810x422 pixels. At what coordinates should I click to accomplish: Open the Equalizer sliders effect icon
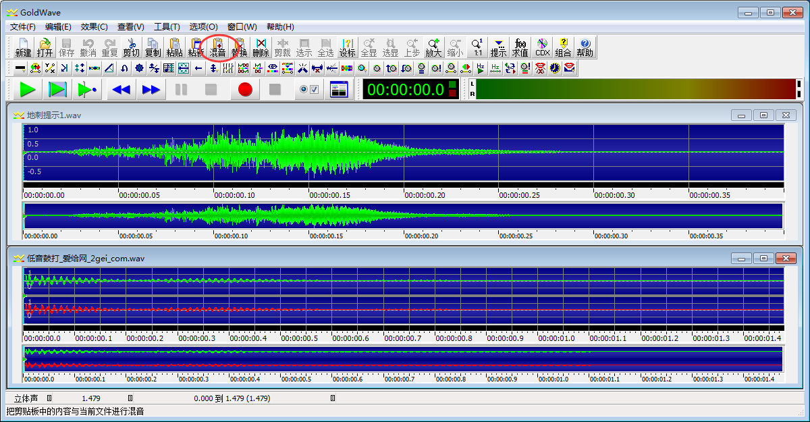click(228, 68)
